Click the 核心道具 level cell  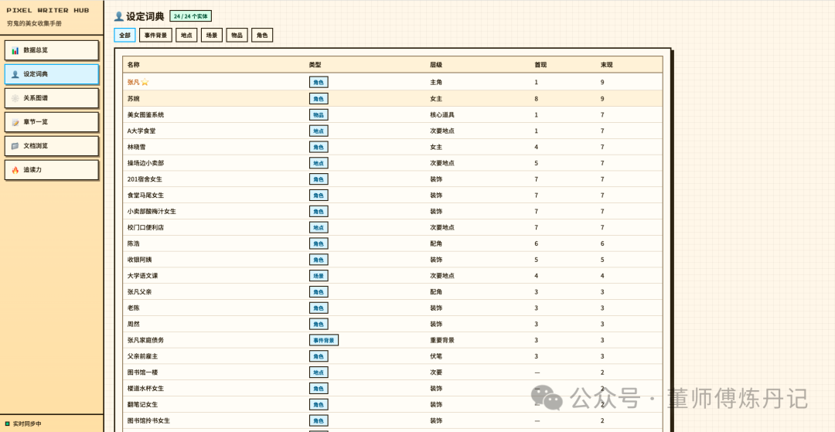click(442, 114)
